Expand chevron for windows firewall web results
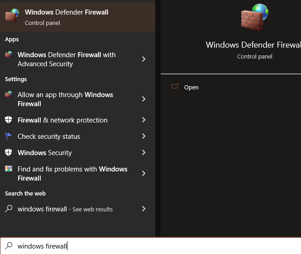 click(x=143, y=209)
